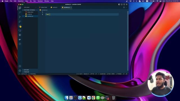Click the volume icon in the menu bar

click(x=143, y=1)
